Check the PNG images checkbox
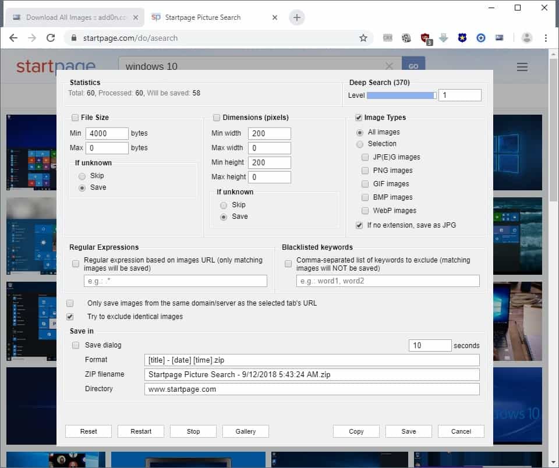Viewport: 559px width, 468px height. click(x=365, y=171)
